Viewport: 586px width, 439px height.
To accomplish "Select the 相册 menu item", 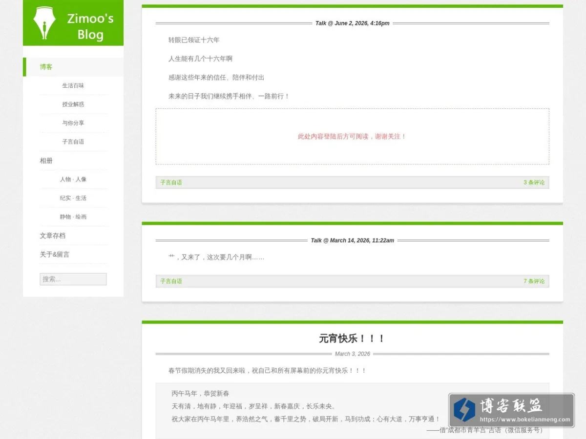I will click(x=46, y=160).
